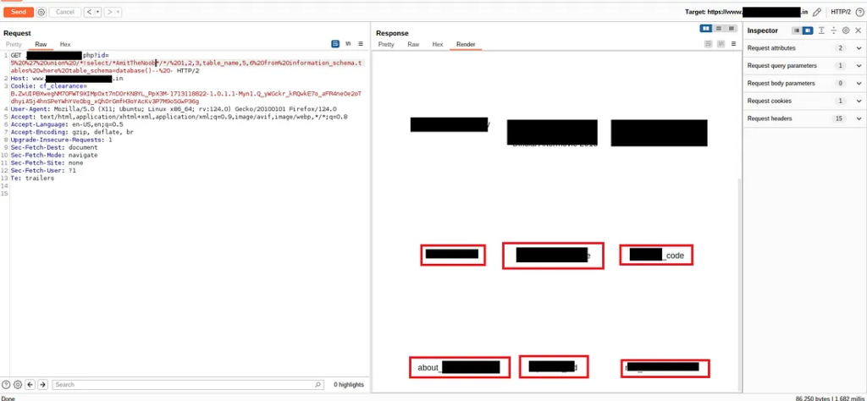Toggle the HTTP/2 protocol label
This screenshot has height=401, width=867.
tap(841, 12)
